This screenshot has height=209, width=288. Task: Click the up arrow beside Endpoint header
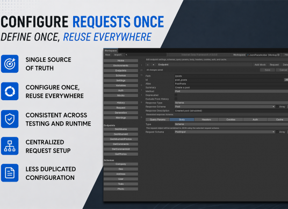click(153, 65)
